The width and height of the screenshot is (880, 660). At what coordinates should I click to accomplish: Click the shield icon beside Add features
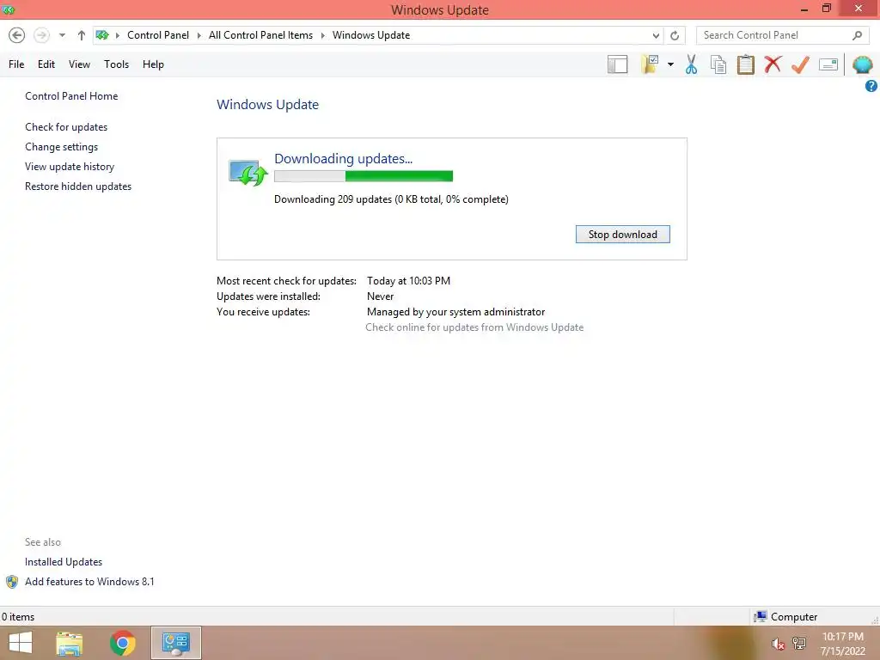[x=12, y=582]
